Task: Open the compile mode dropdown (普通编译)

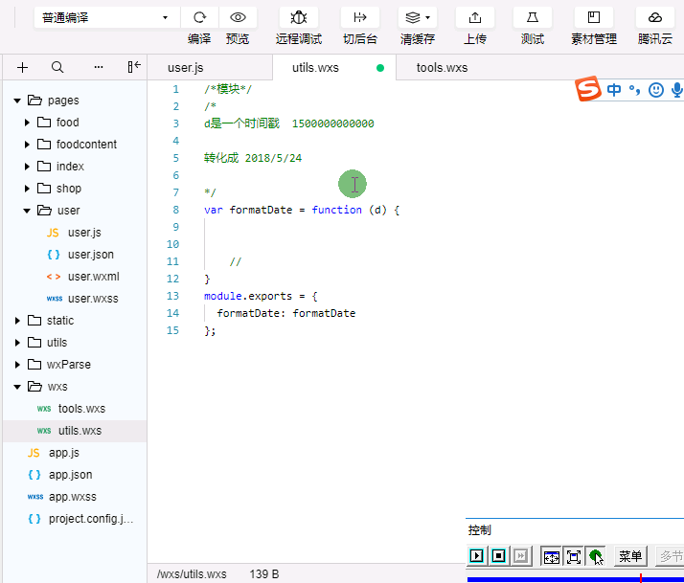Action: tap(107, 17)
